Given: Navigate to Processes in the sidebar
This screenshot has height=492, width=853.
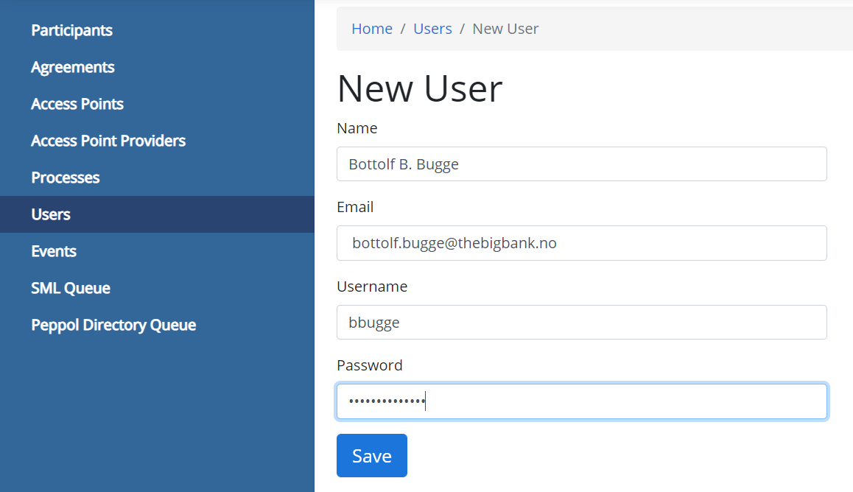Looking at the screenshot, I should pyautogui.click(x=65, y=178).
